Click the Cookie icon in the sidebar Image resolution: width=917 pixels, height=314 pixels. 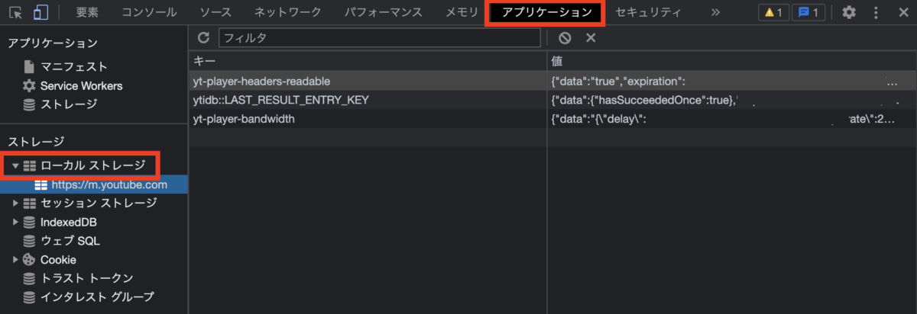click(x=29, y=259)
